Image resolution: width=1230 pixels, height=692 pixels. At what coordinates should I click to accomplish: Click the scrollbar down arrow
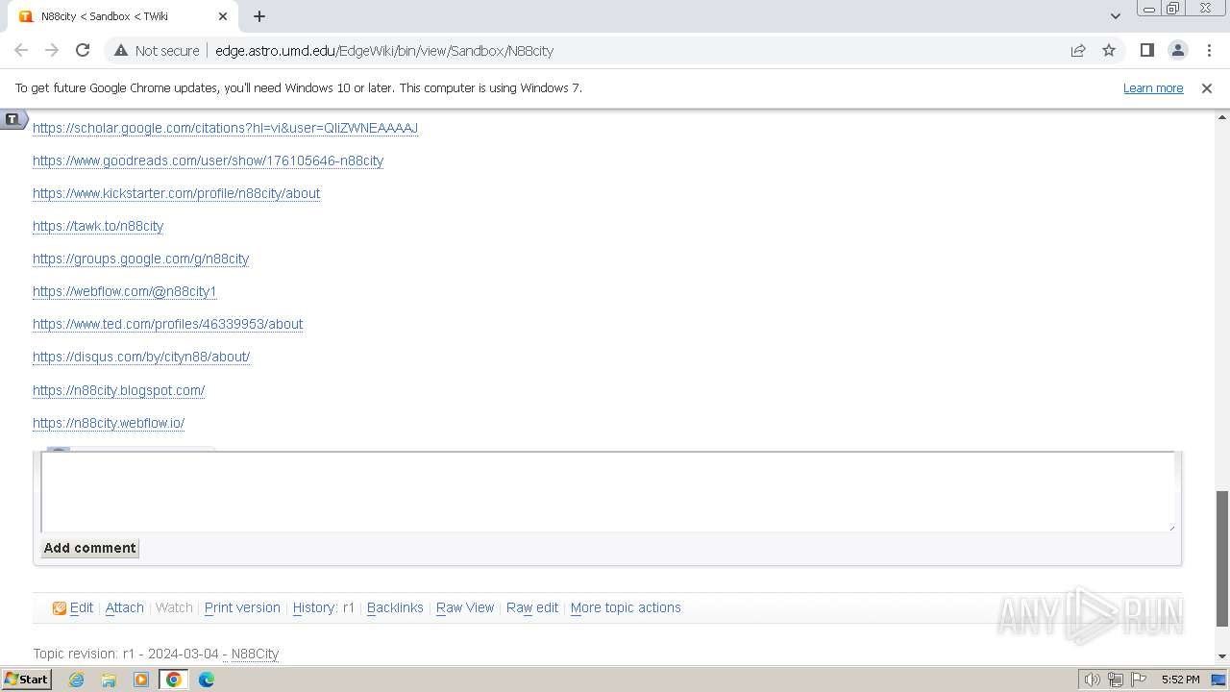tap(1221, 655)
